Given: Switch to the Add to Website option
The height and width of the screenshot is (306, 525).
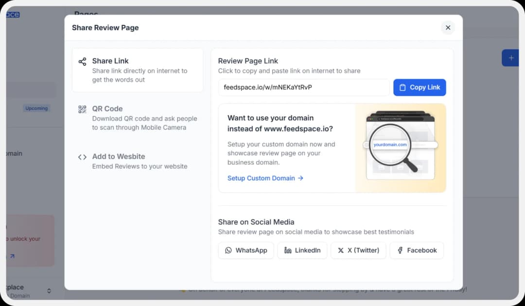Looking at the screenshot, I should tap(137, 162).
